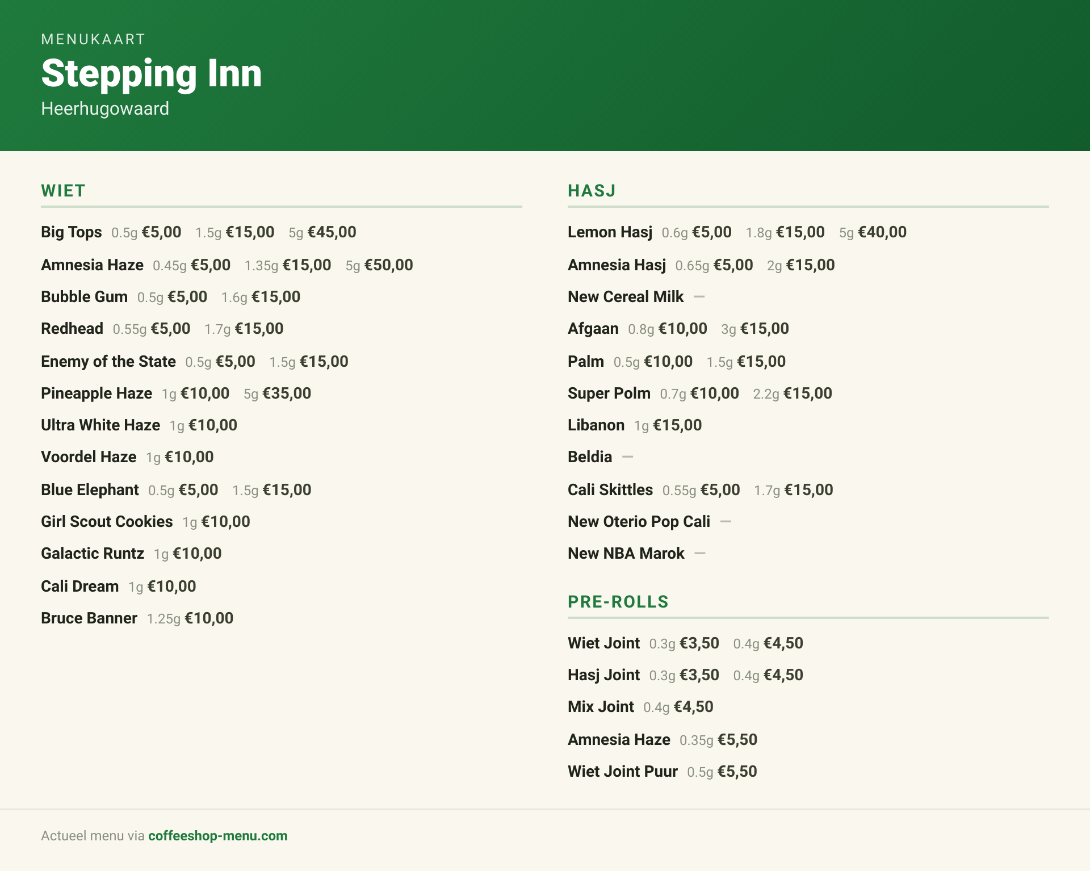1090x871 pixels.
Task: Click the Mix Joint item
Action: 601,707
